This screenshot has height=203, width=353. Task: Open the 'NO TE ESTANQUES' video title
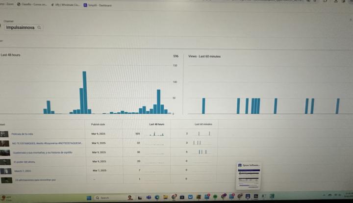(47, 143)
